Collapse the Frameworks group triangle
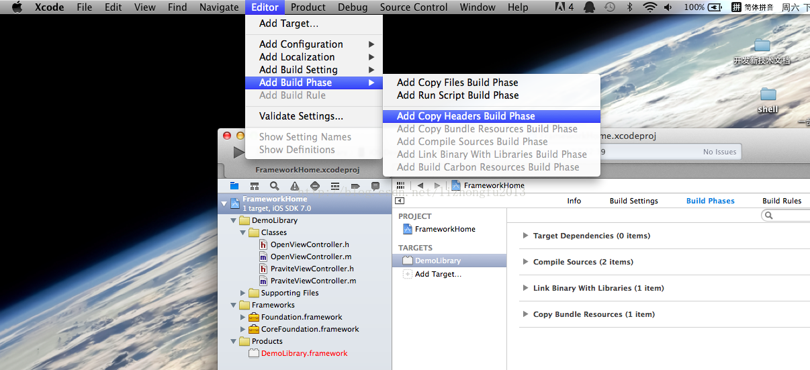 pyautogui.click(x=234, y=305)
